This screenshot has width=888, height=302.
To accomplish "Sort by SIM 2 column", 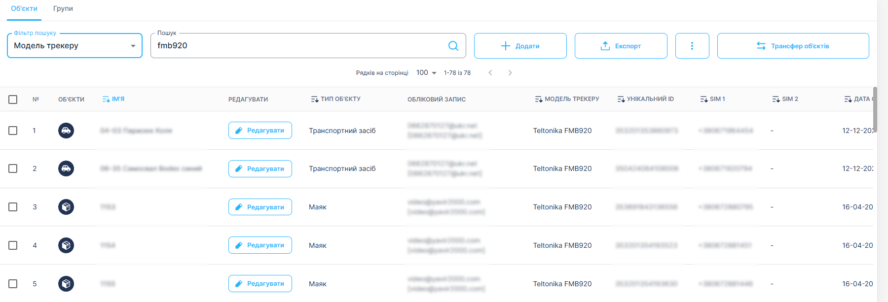I will click(785, 99).
